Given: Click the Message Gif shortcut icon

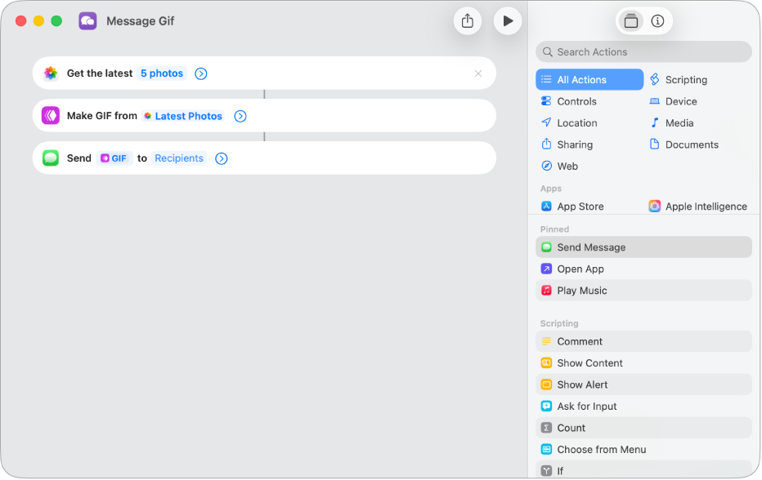Looking at the screenshot, I should [87, 21].
